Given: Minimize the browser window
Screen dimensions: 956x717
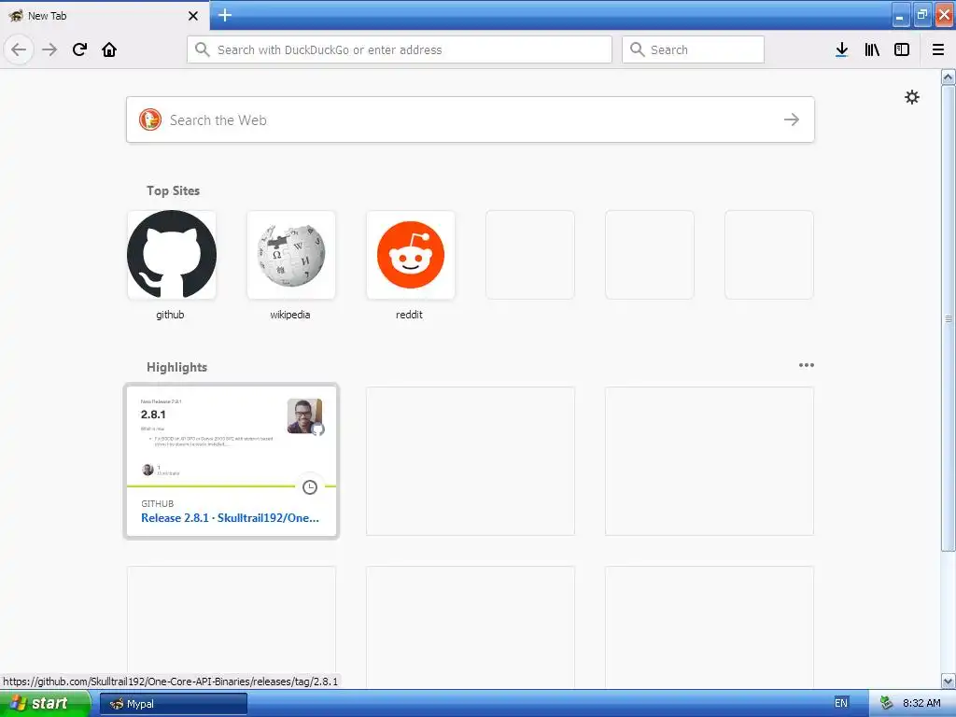Looking at the screenshot, I should coord(901,15).
